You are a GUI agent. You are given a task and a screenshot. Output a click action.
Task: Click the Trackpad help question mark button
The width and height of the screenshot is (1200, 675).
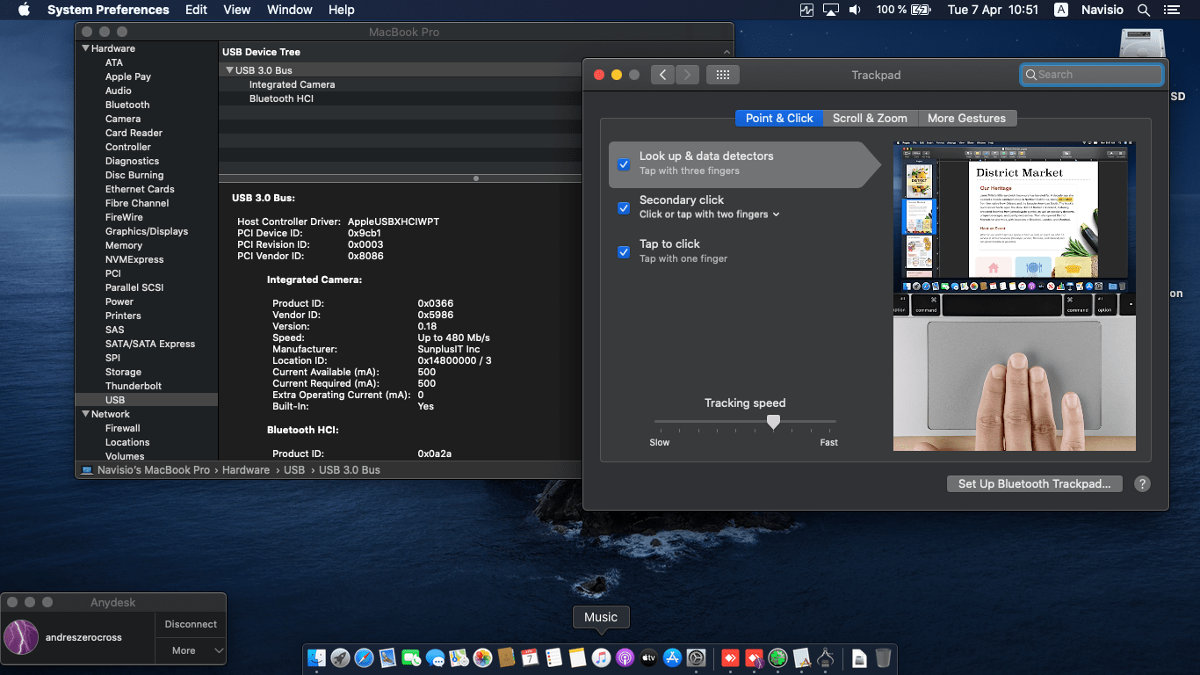[x=1142, y=483]
